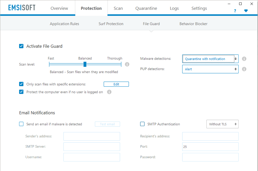Click info icon next to scan level slider

click(x=127, y=64)
